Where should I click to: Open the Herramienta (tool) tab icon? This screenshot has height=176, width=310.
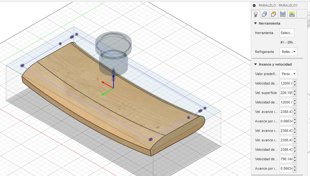click(255, 14)
